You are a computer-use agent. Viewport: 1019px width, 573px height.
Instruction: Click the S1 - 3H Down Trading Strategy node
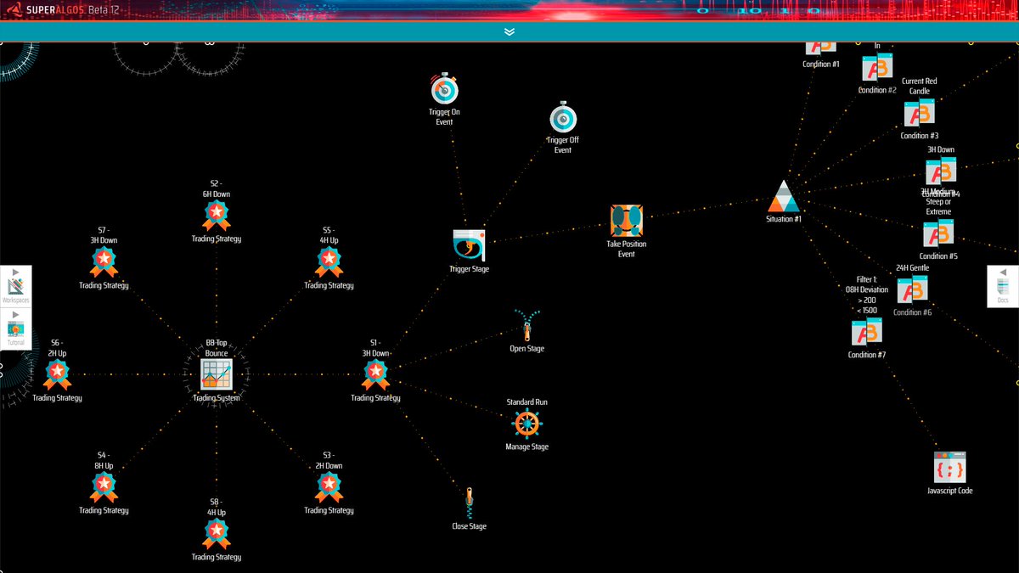coord(375,374)
